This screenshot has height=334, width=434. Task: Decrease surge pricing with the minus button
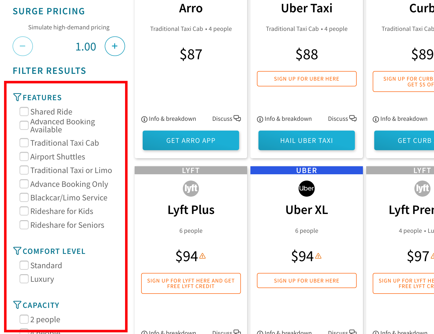click(x=23, y=46)
